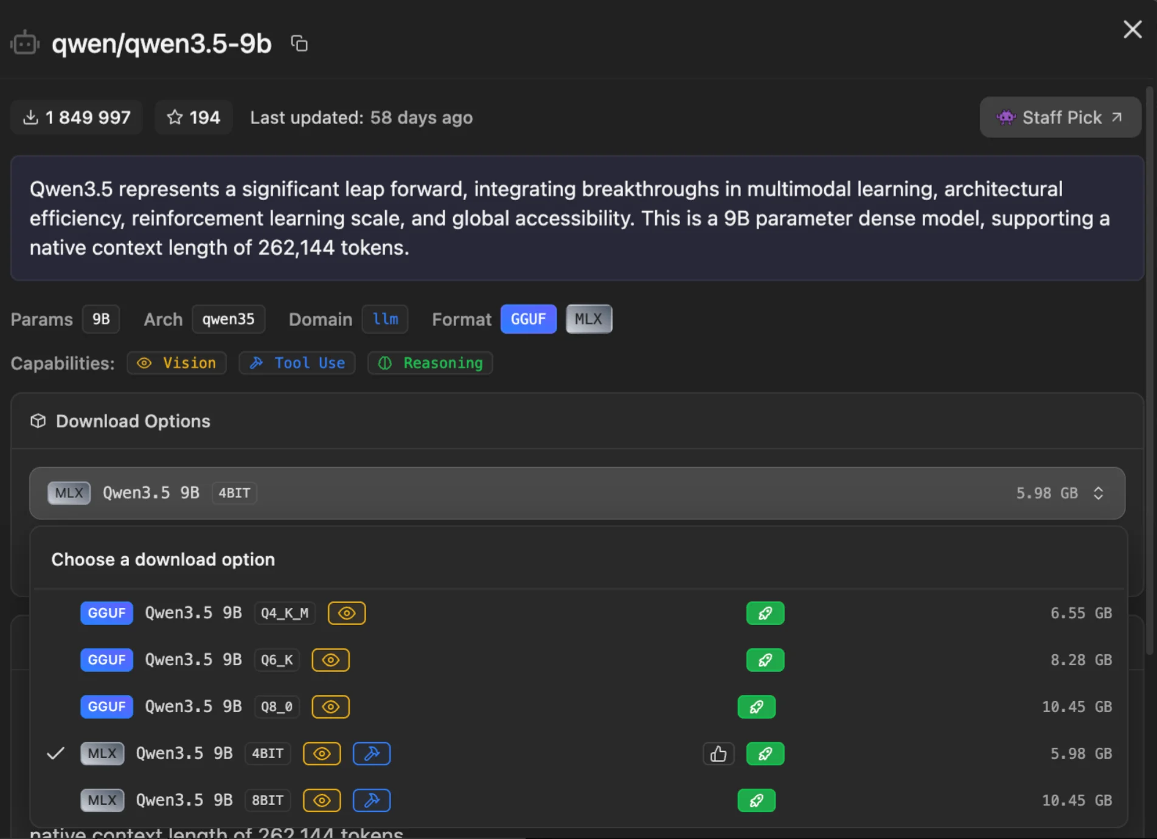The image size is (1157, 839).
Task: Click the tool use hammer icon on MLX 8BIT row
Action: pos(372,801)
